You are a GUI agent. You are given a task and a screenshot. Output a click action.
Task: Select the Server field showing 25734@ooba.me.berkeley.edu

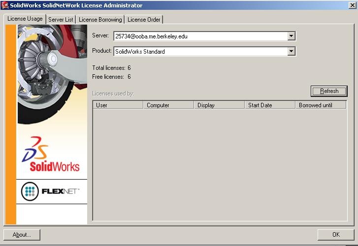[x=204, y=36]
